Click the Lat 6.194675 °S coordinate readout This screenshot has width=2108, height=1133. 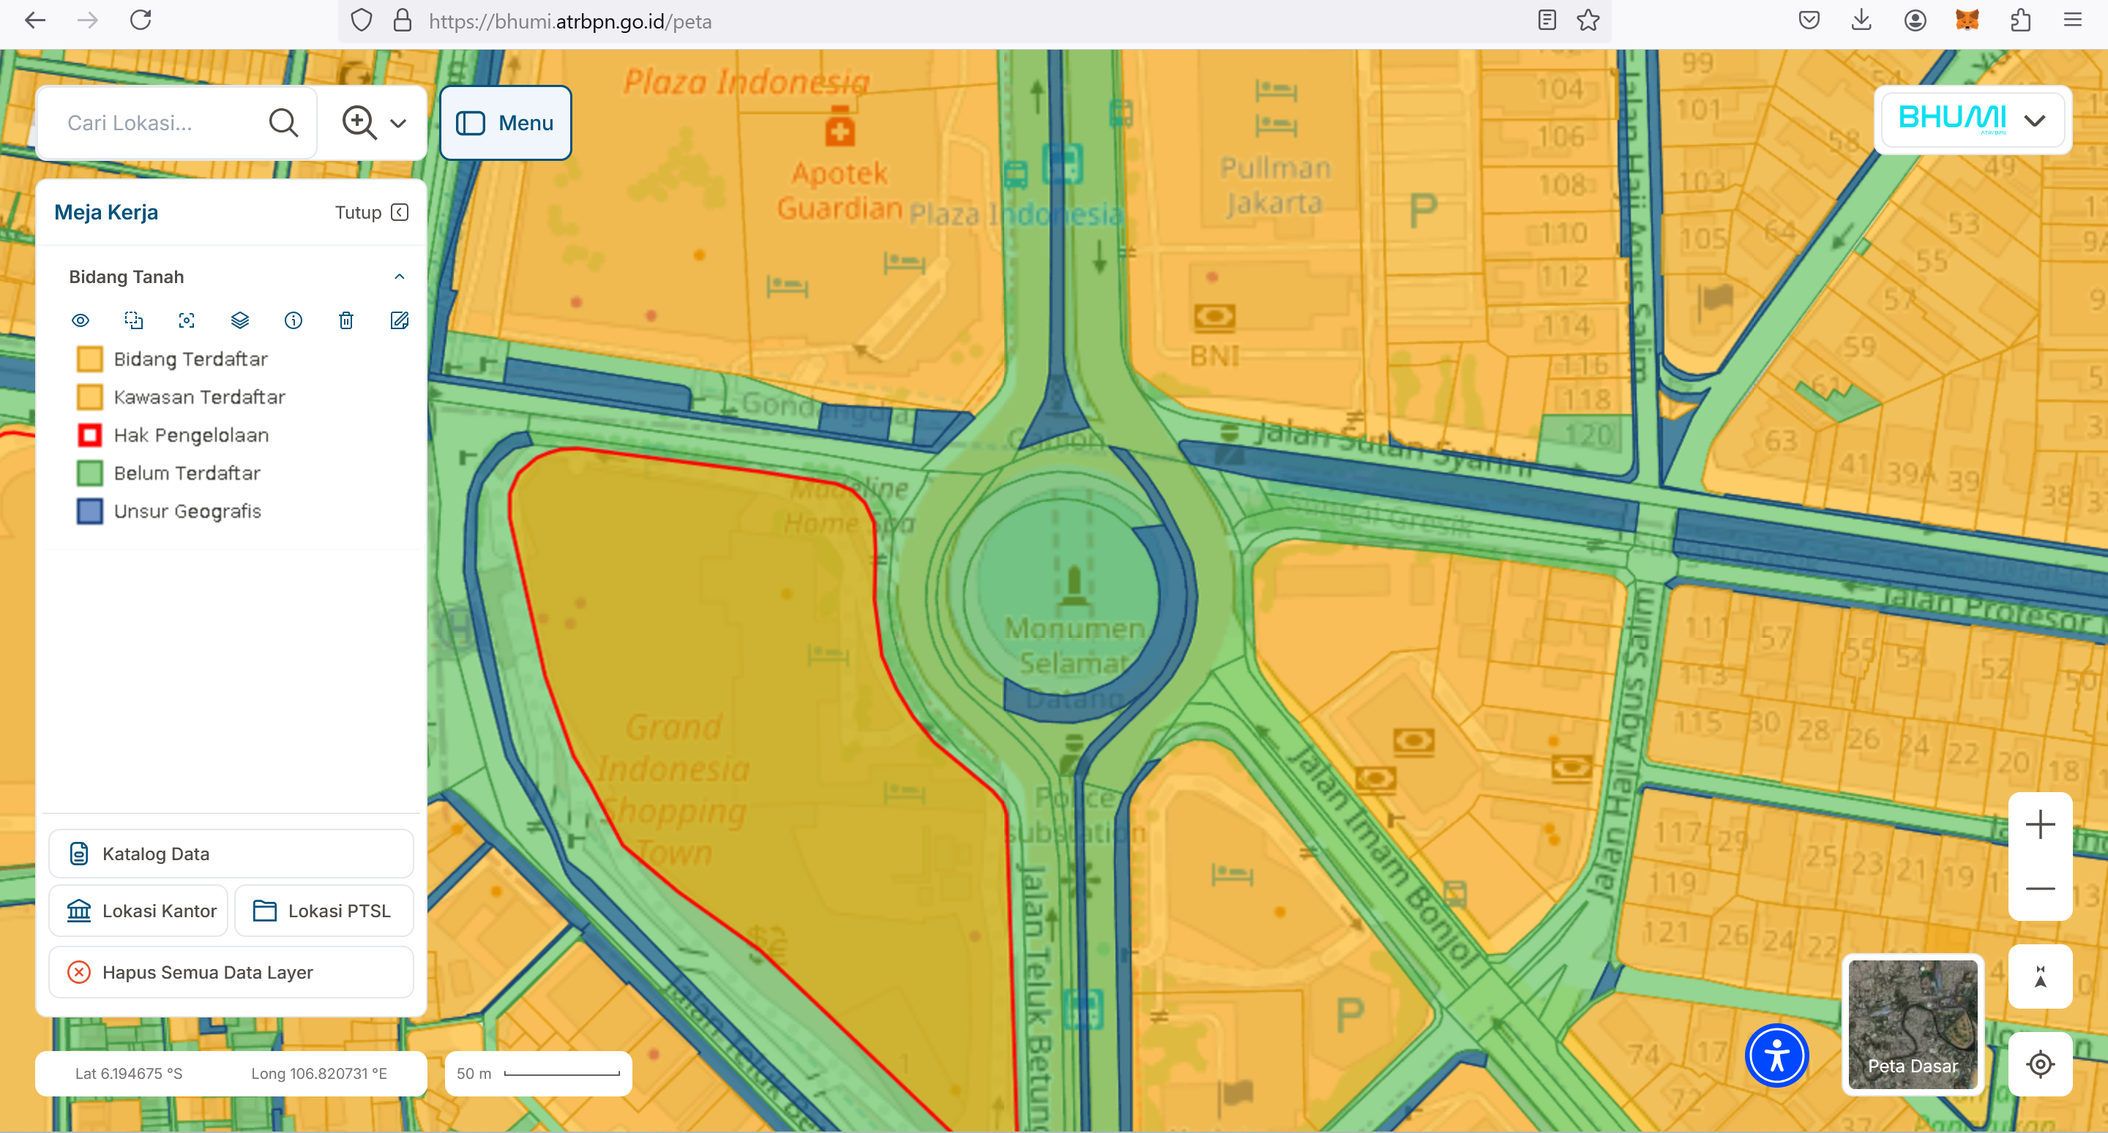pyautogui.click(x=129, y=1073)
